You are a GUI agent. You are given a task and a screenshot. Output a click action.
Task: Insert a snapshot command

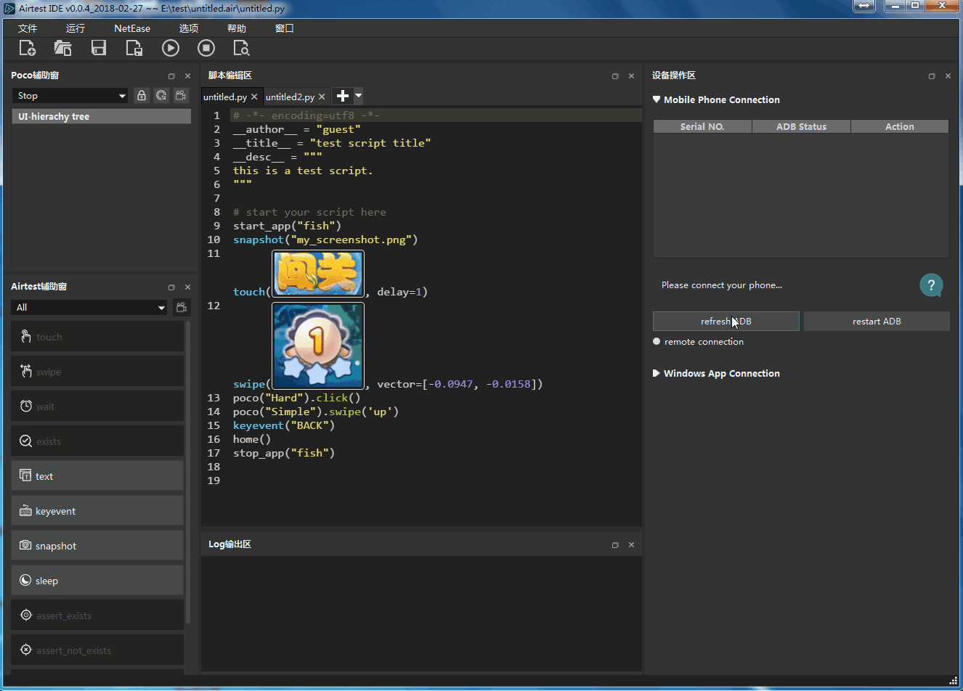[x=97, y=546]
